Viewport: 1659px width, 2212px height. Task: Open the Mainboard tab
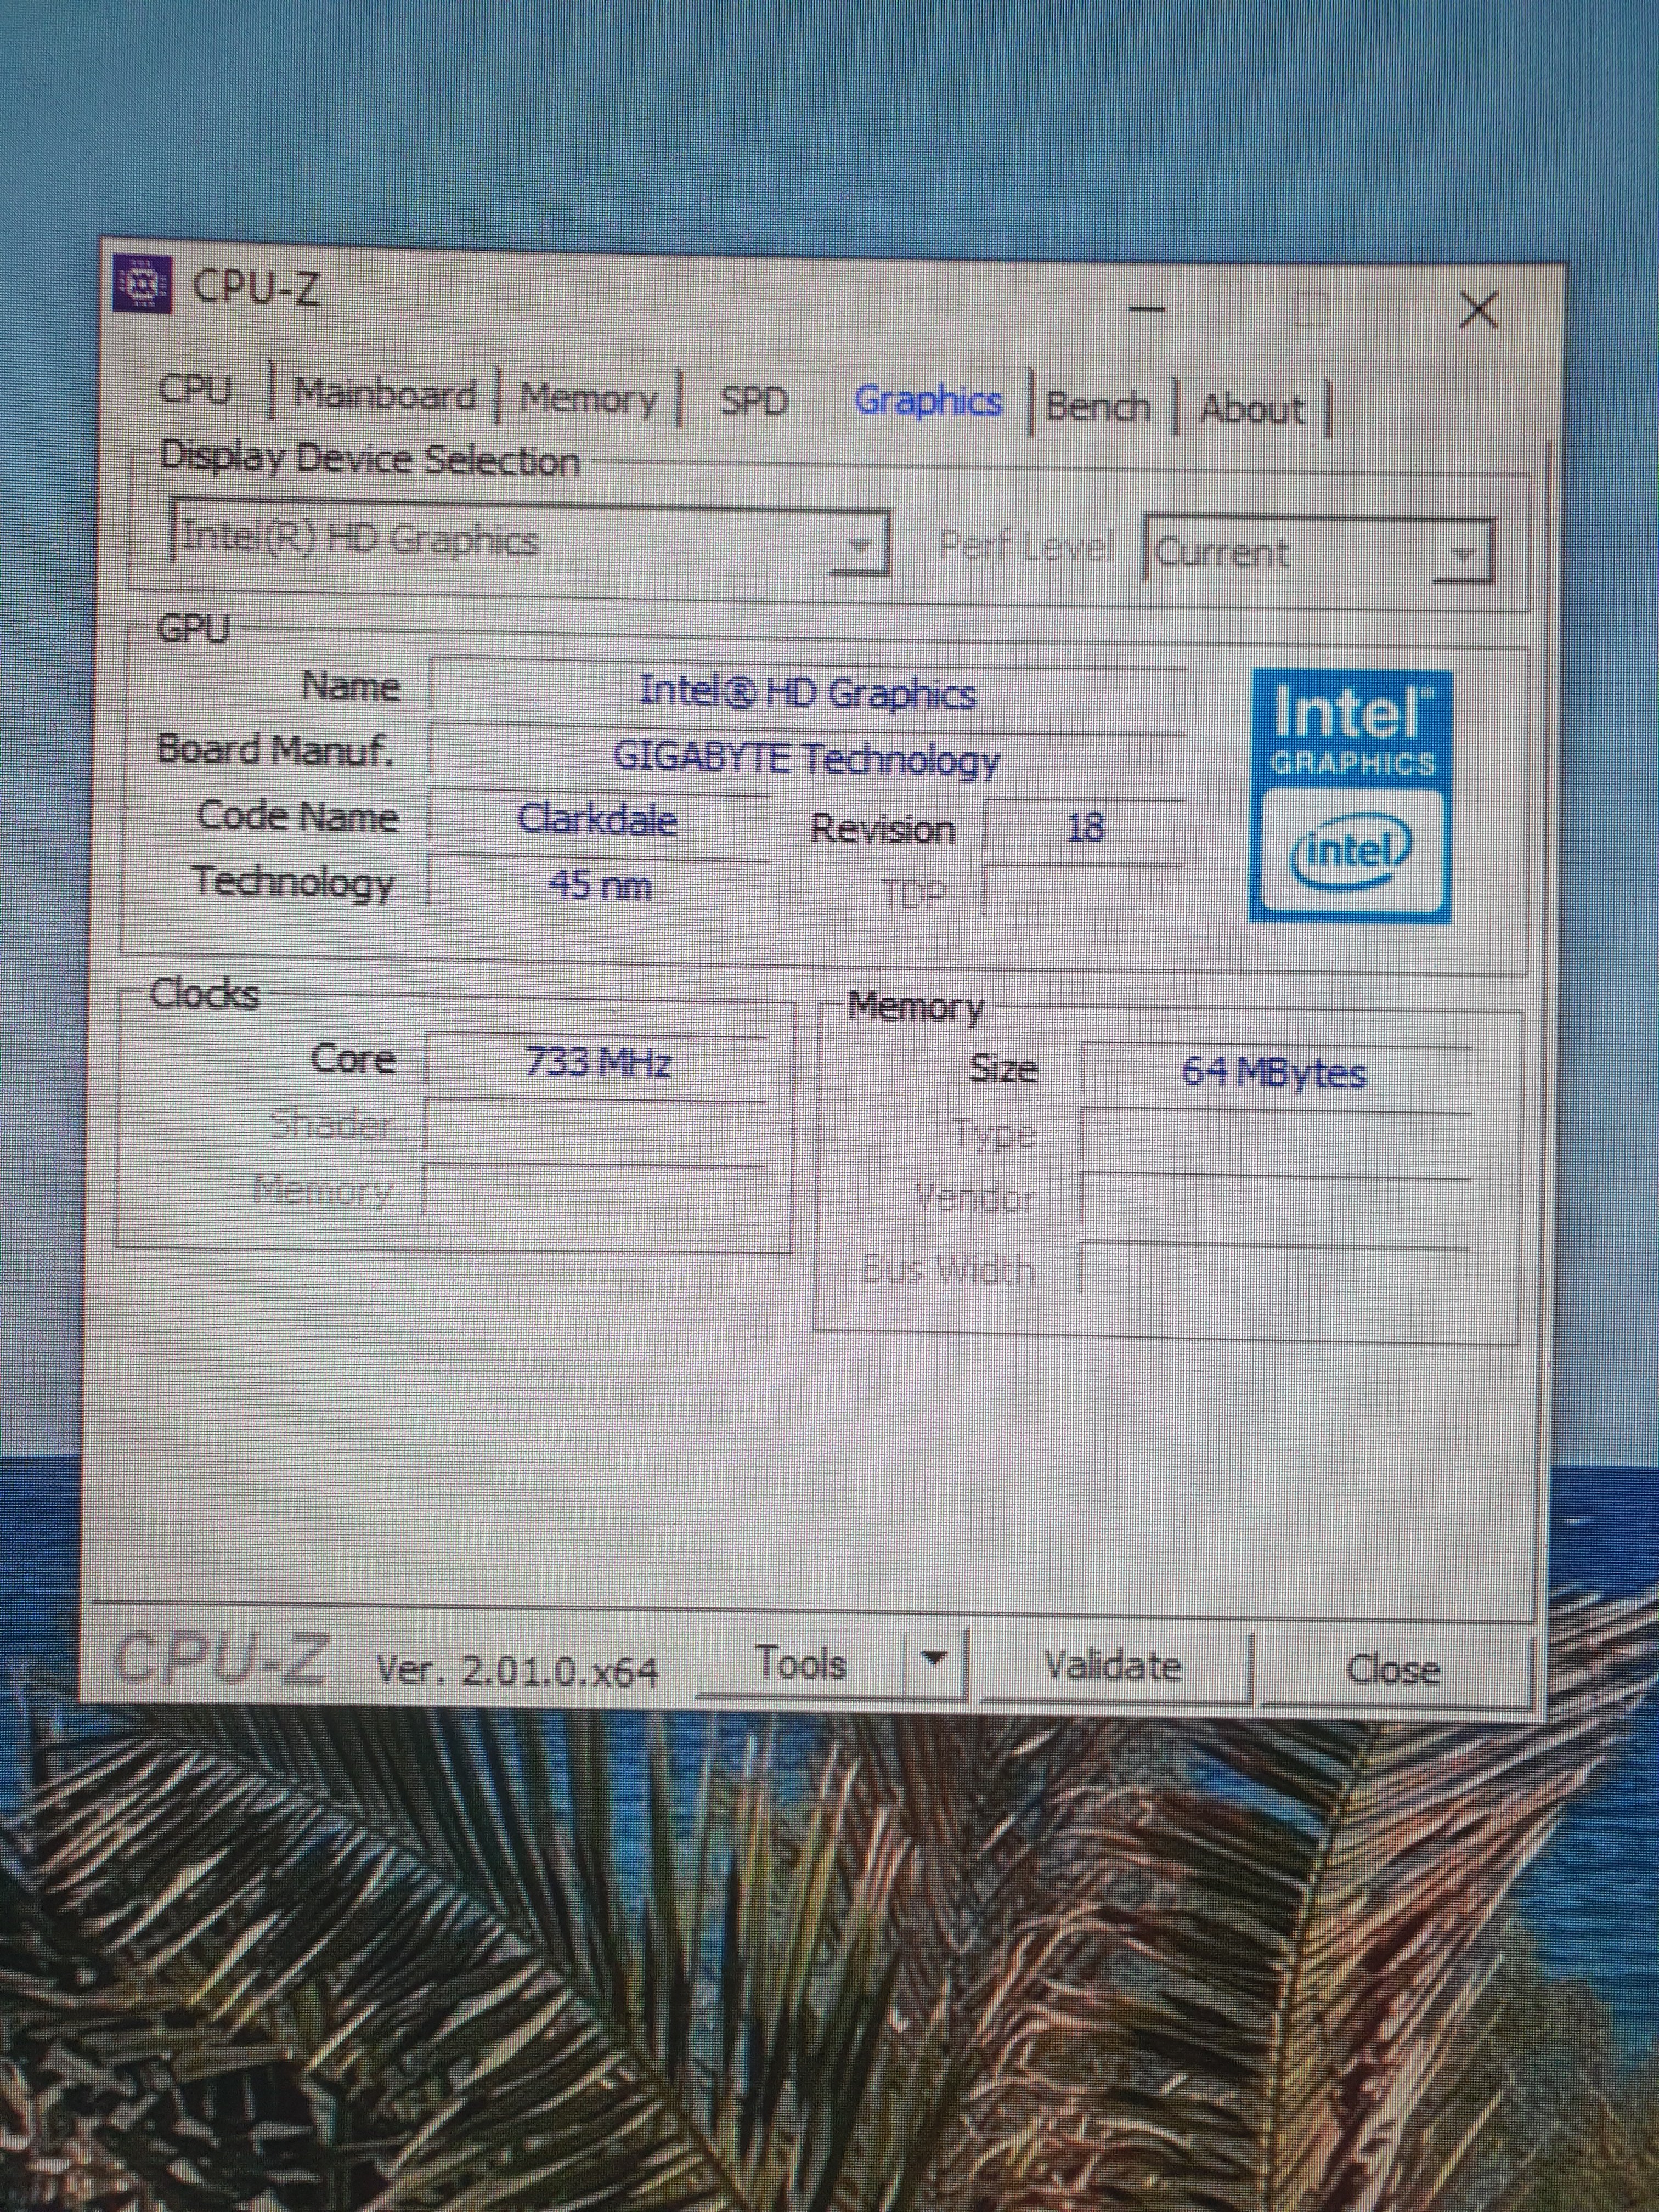pyautogui.click(x=385, y=394)
